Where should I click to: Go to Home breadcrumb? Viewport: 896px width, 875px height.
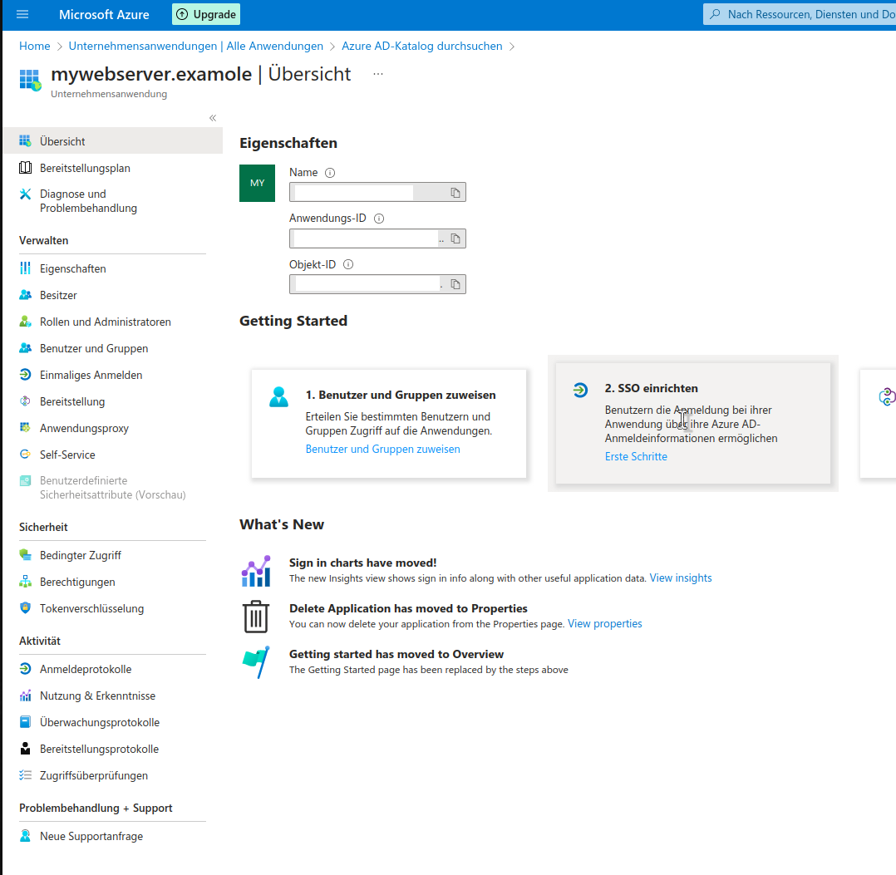tap(35, 46)
